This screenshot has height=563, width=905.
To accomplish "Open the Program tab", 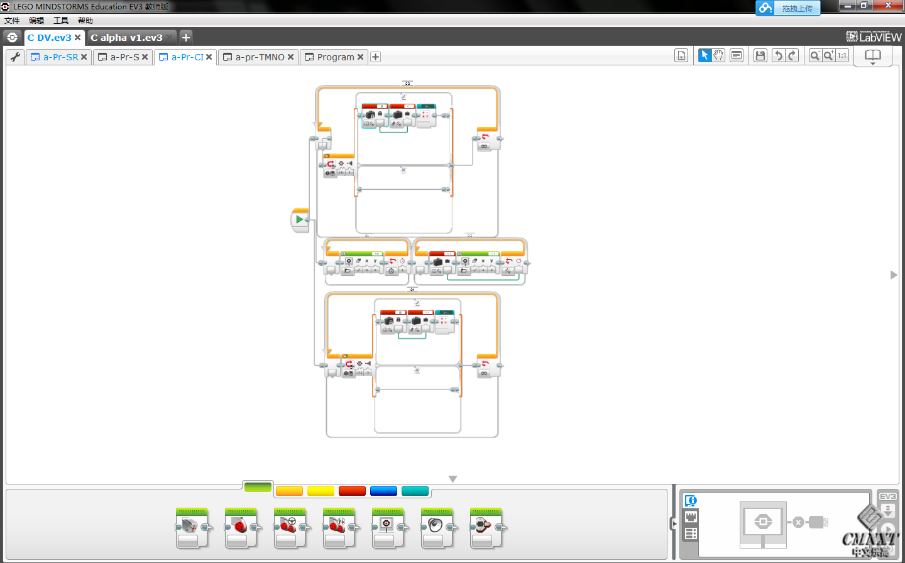I will tap(336, 57).
